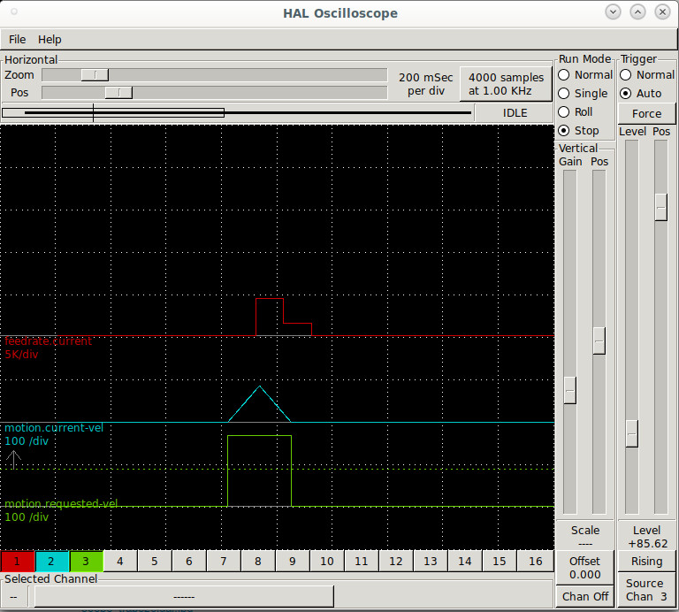Enable channel 7
This screenshot has height=612, width=679.
pos(224,562)
